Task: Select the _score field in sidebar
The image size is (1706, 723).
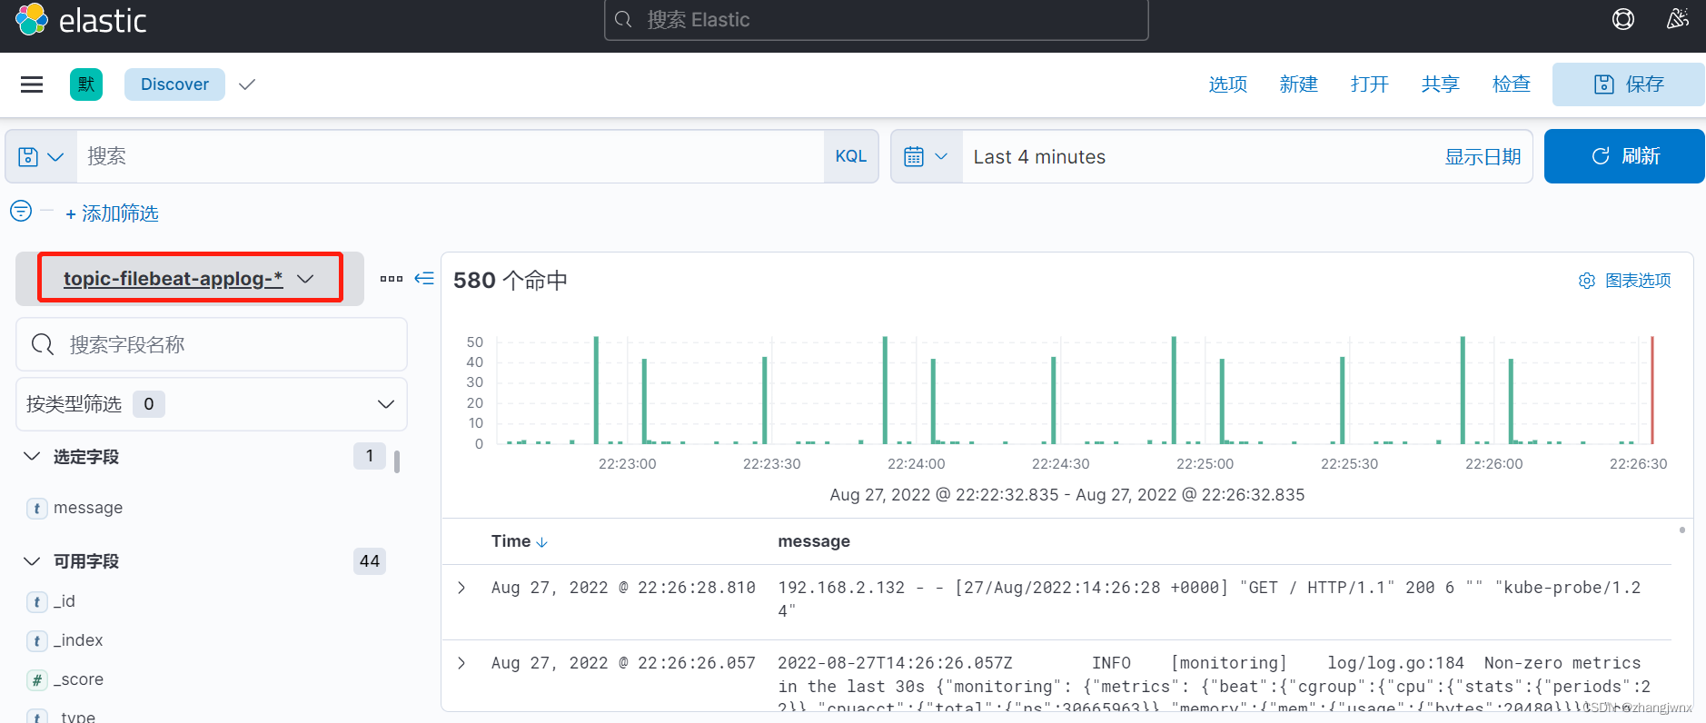Action: (78, 680)
